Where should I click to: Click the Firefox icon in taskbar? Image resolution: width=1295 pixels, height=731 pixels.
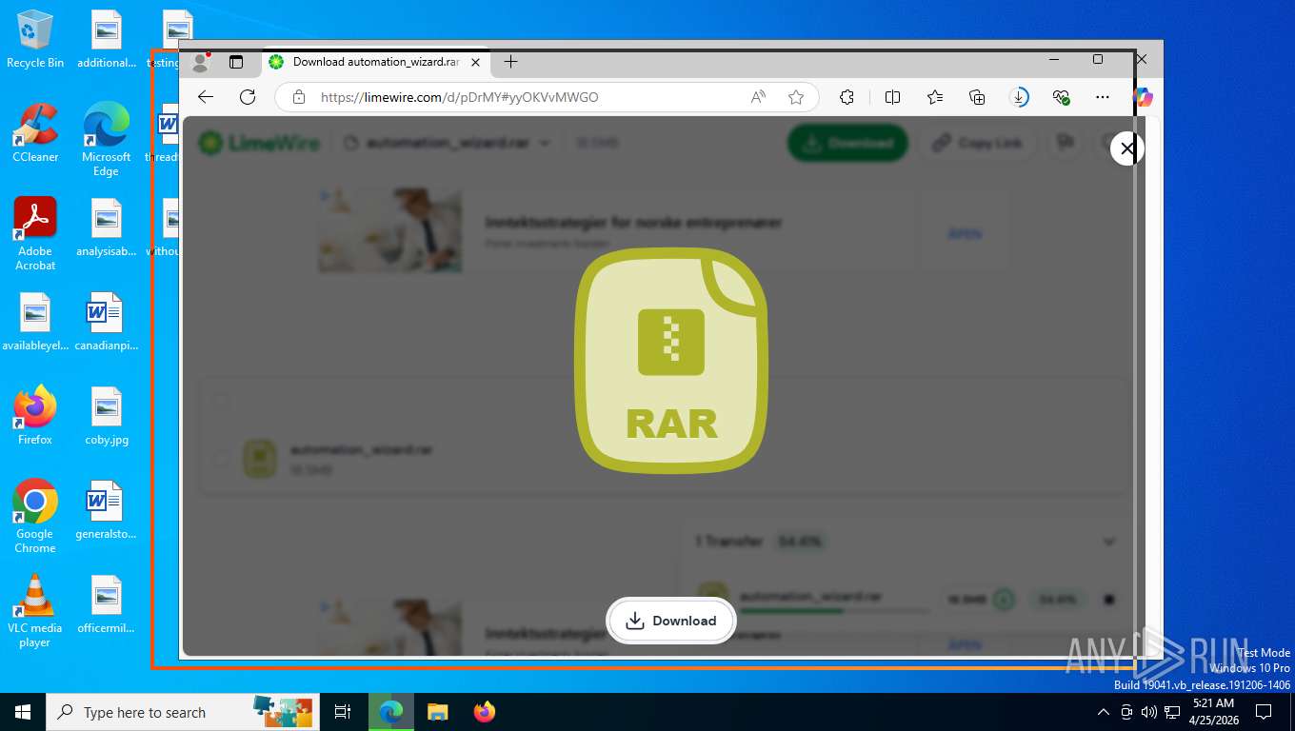(x=485, y=712)
